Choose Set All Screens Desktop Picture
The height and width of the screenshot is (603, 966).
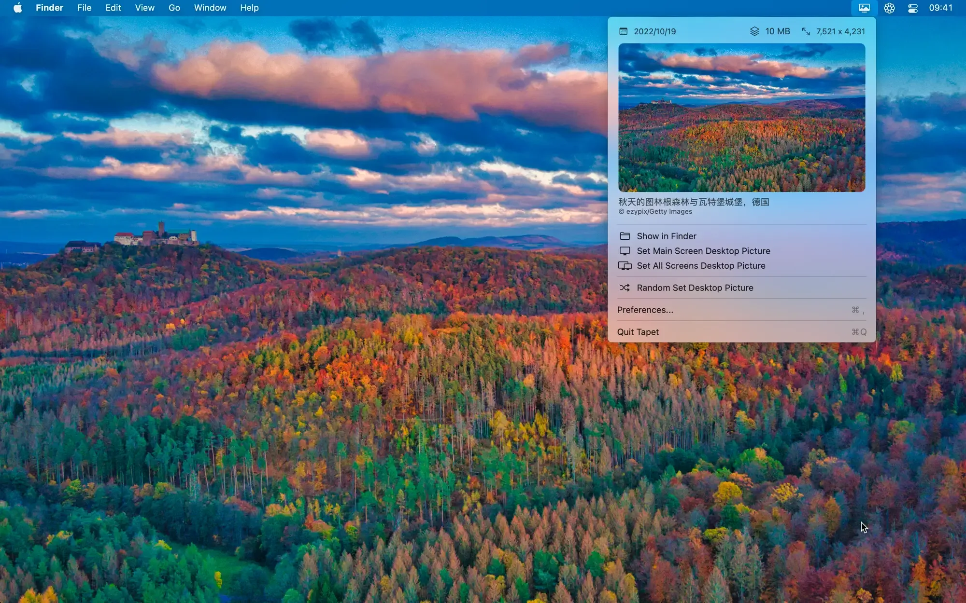click(701, 266)
